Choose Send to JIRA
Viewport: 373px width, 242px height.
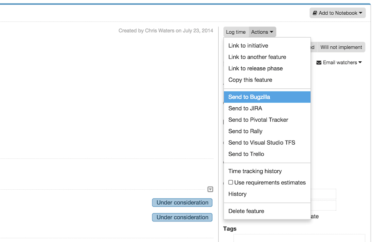pos(245,108)
